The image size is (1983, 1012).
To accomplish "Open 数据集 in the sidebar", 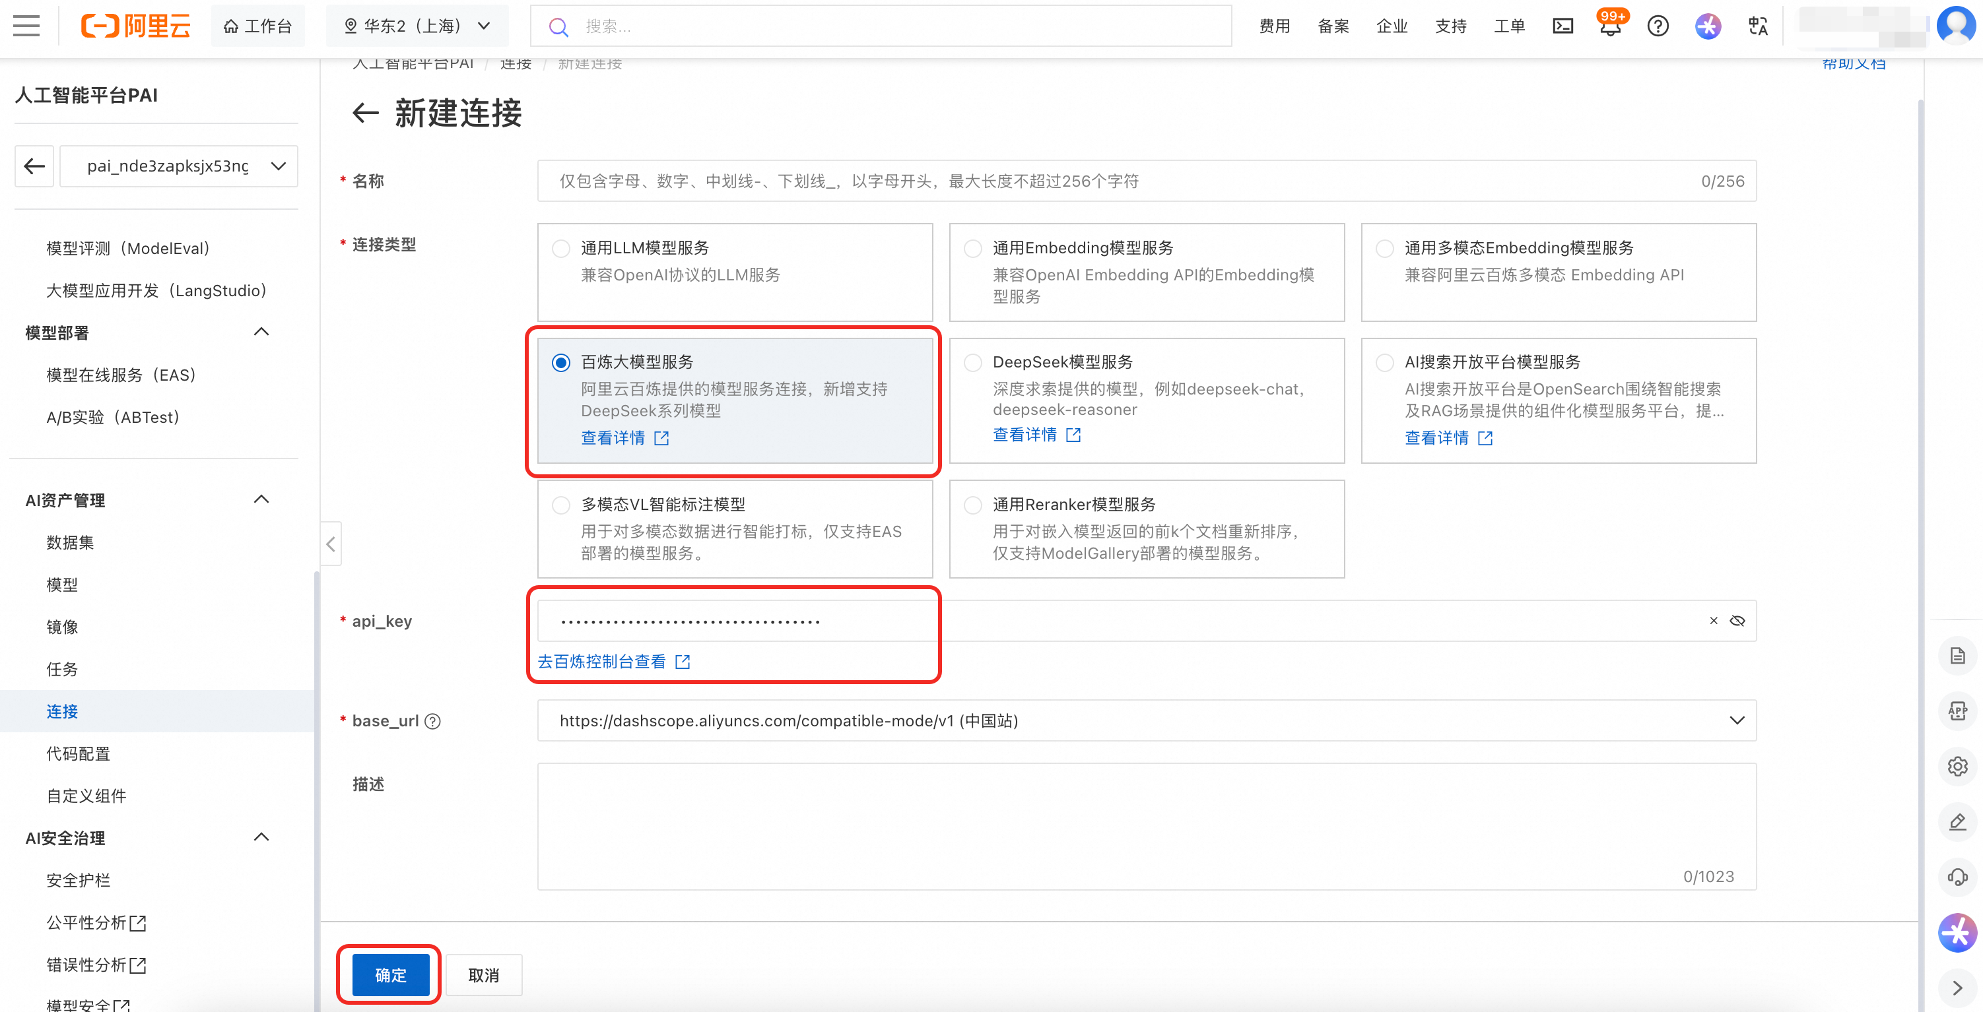I will [x=70, y=542].
